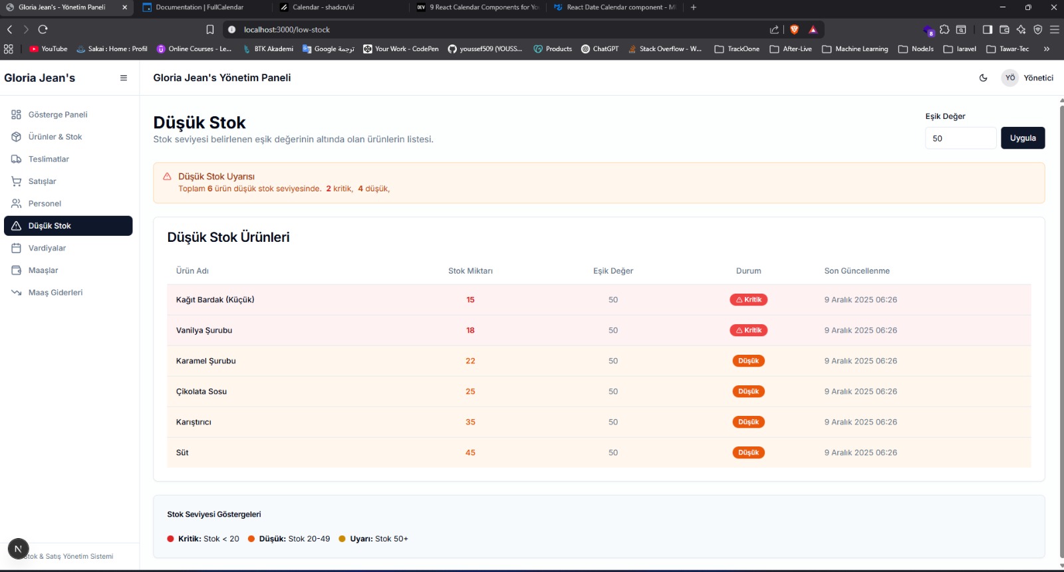Click the browser bookmark page icon
The height and width of the screenshot is (572, 1064).
pyautogui.click(x=210, y=29)
